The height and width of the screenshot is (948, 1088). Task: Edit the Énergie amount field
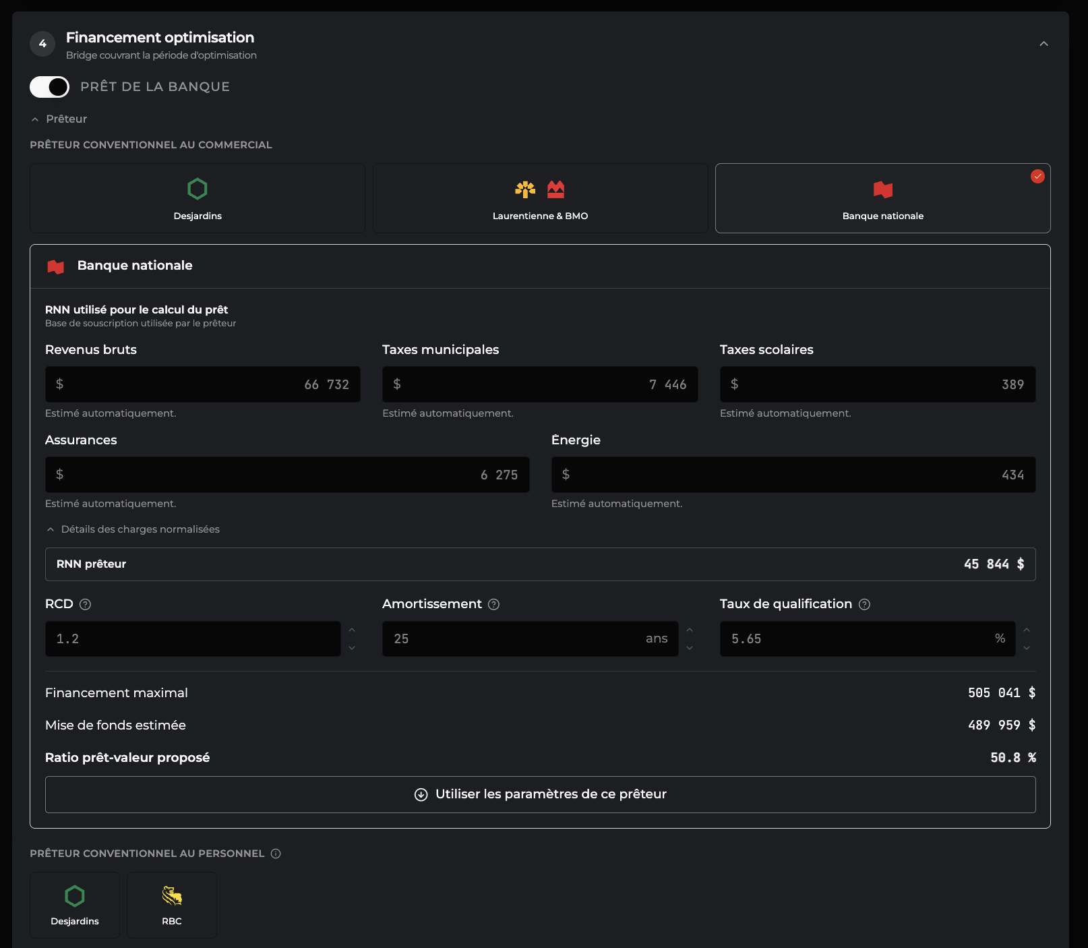click(x=793, y=475)
